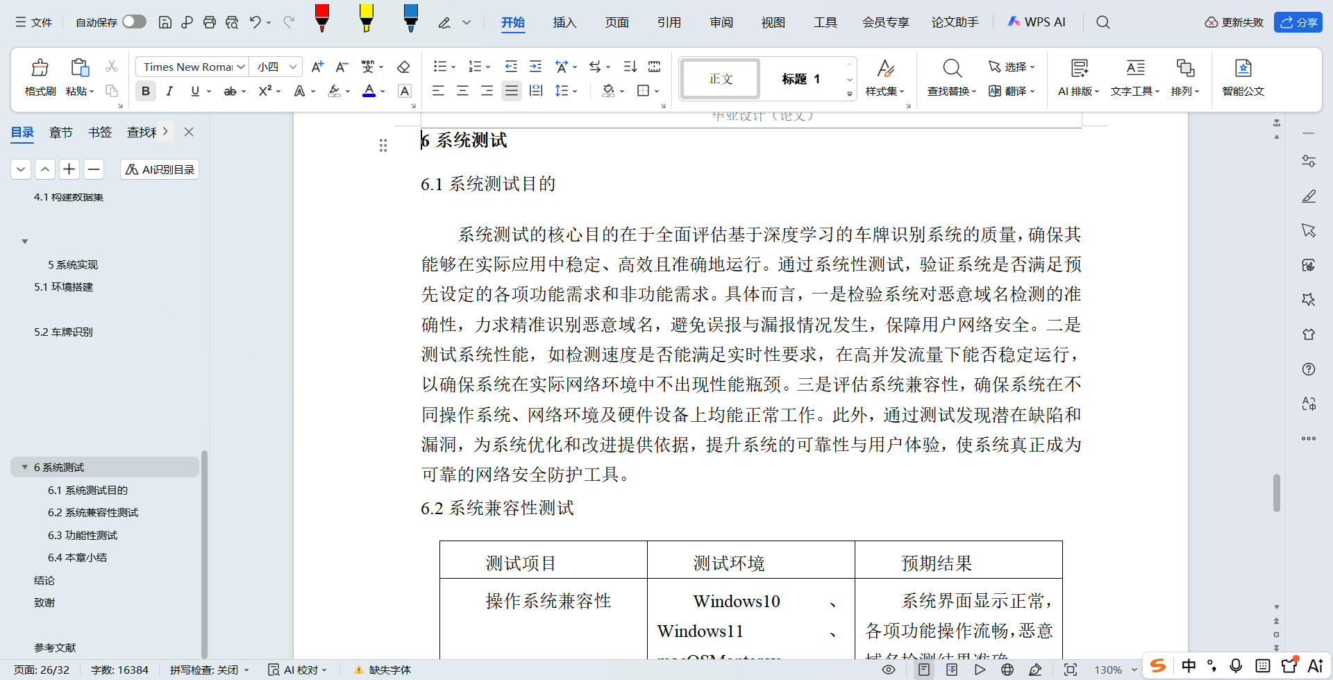This screenshot has height=680, width=1333.
Task: Toggle bold formatting
Action: click(x=146, y=91)
